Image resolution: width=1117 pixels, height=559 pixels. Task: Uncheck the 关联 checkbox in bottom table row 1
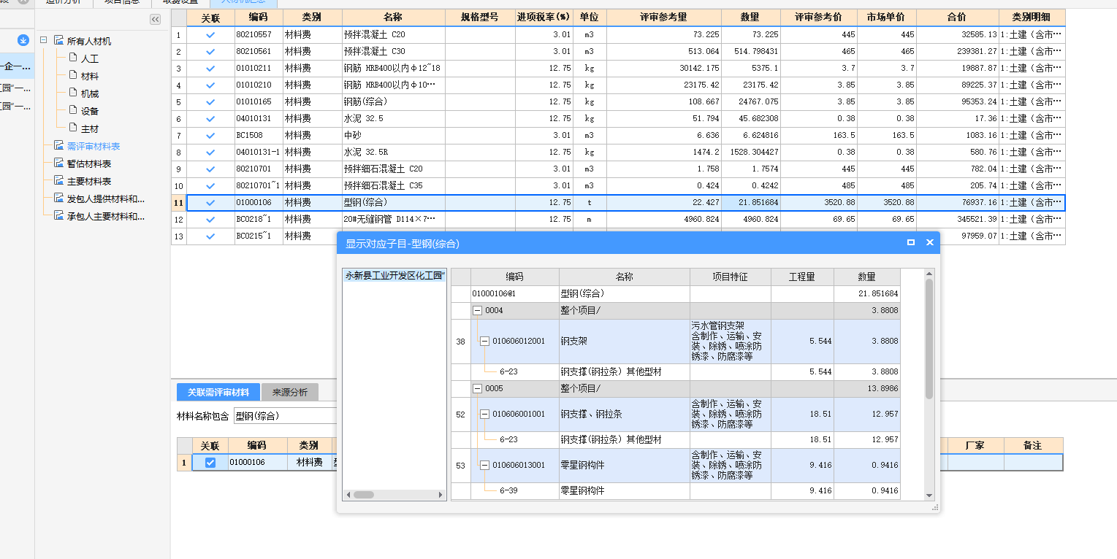(210, 462)
